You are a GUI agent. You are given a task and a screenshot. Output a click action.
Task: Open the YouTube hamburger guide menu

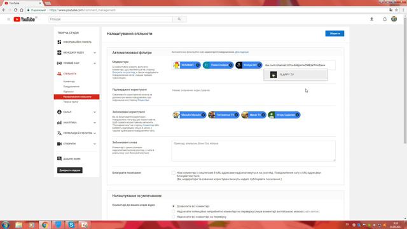[8, 19]
